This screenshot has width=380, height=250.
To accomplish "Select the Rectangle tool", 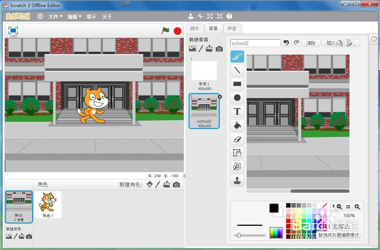I will click(x=237, y=84).
